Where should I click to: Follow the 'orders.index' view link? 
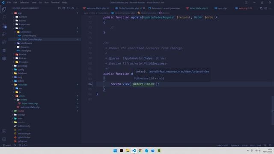click(x=143, y=84)
